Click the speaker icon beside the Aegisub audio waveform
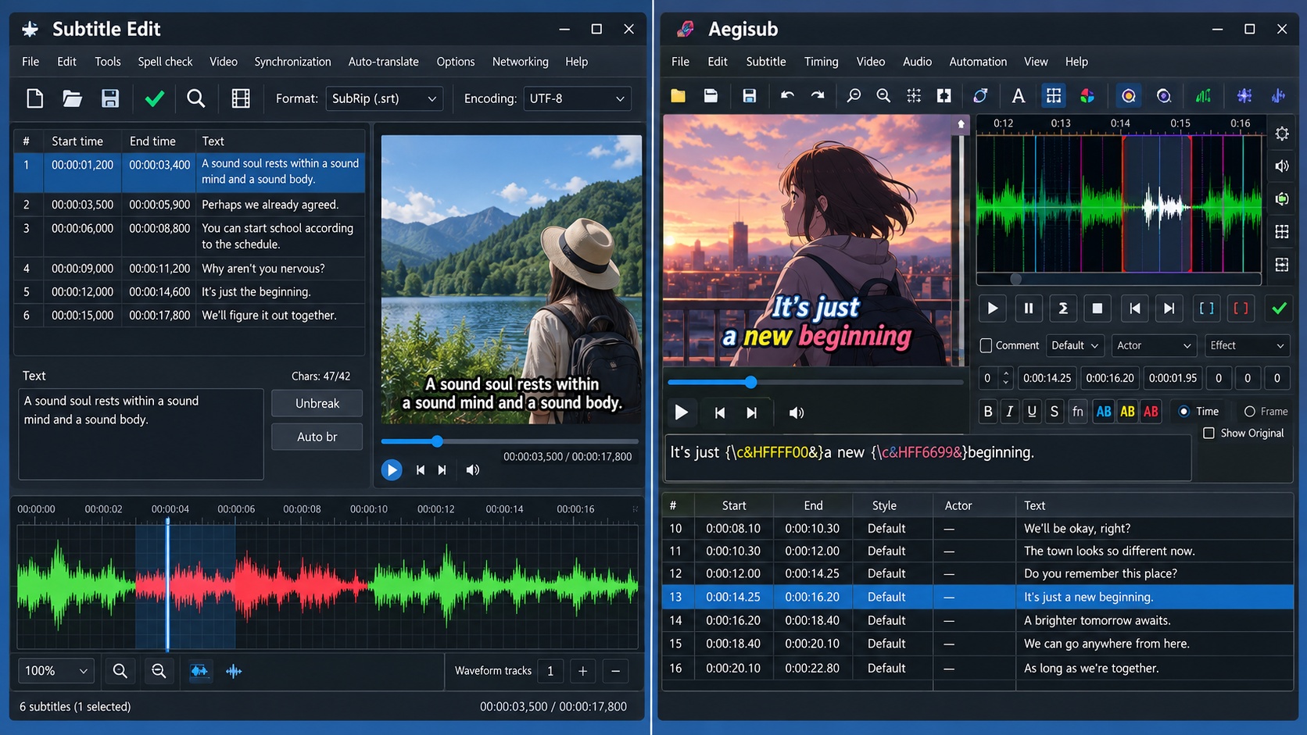Screen dimensions: 1307x735 click(x=1282, y=166)
